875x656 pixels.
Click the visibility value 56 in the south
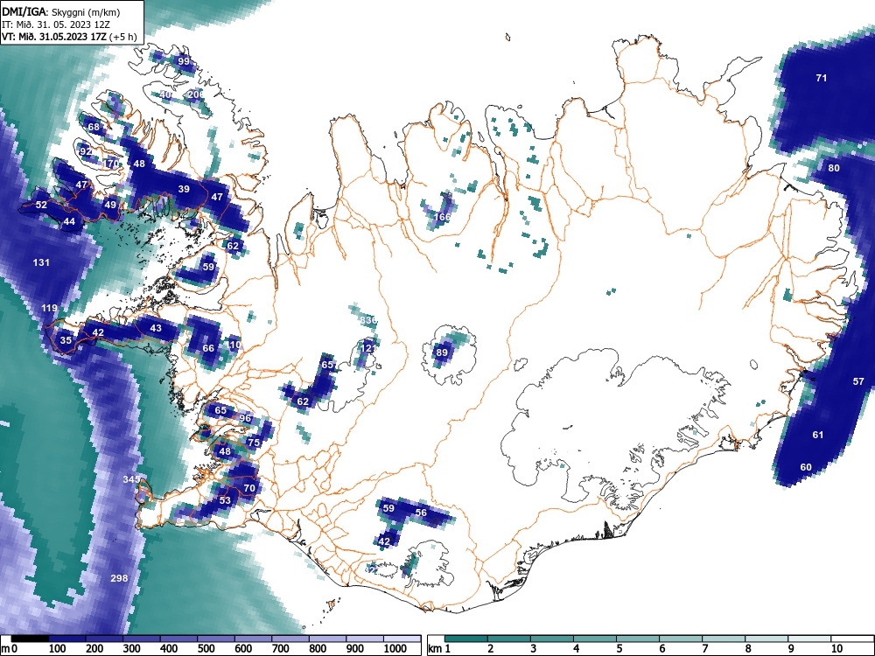click(x=422, y=513)
